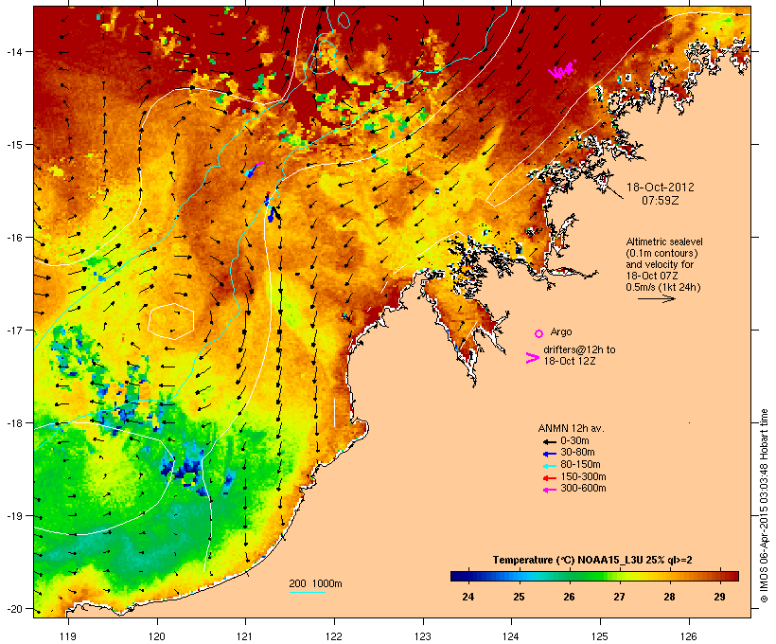Click the magenta 300-600m arrow legend icon
Image resolution: width=776 pixels, height=644 pixels.
[549, 490]
